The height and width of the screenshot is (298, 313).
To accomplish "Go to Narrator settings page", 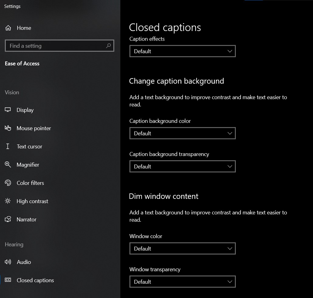I will pyautogui.click(x=26, y=220).
